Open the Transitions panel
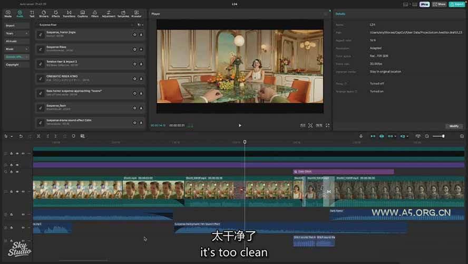 tap(69, 14)
